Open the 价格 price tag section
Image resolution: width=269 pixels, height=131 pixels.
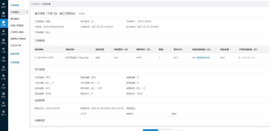(4, 77)
